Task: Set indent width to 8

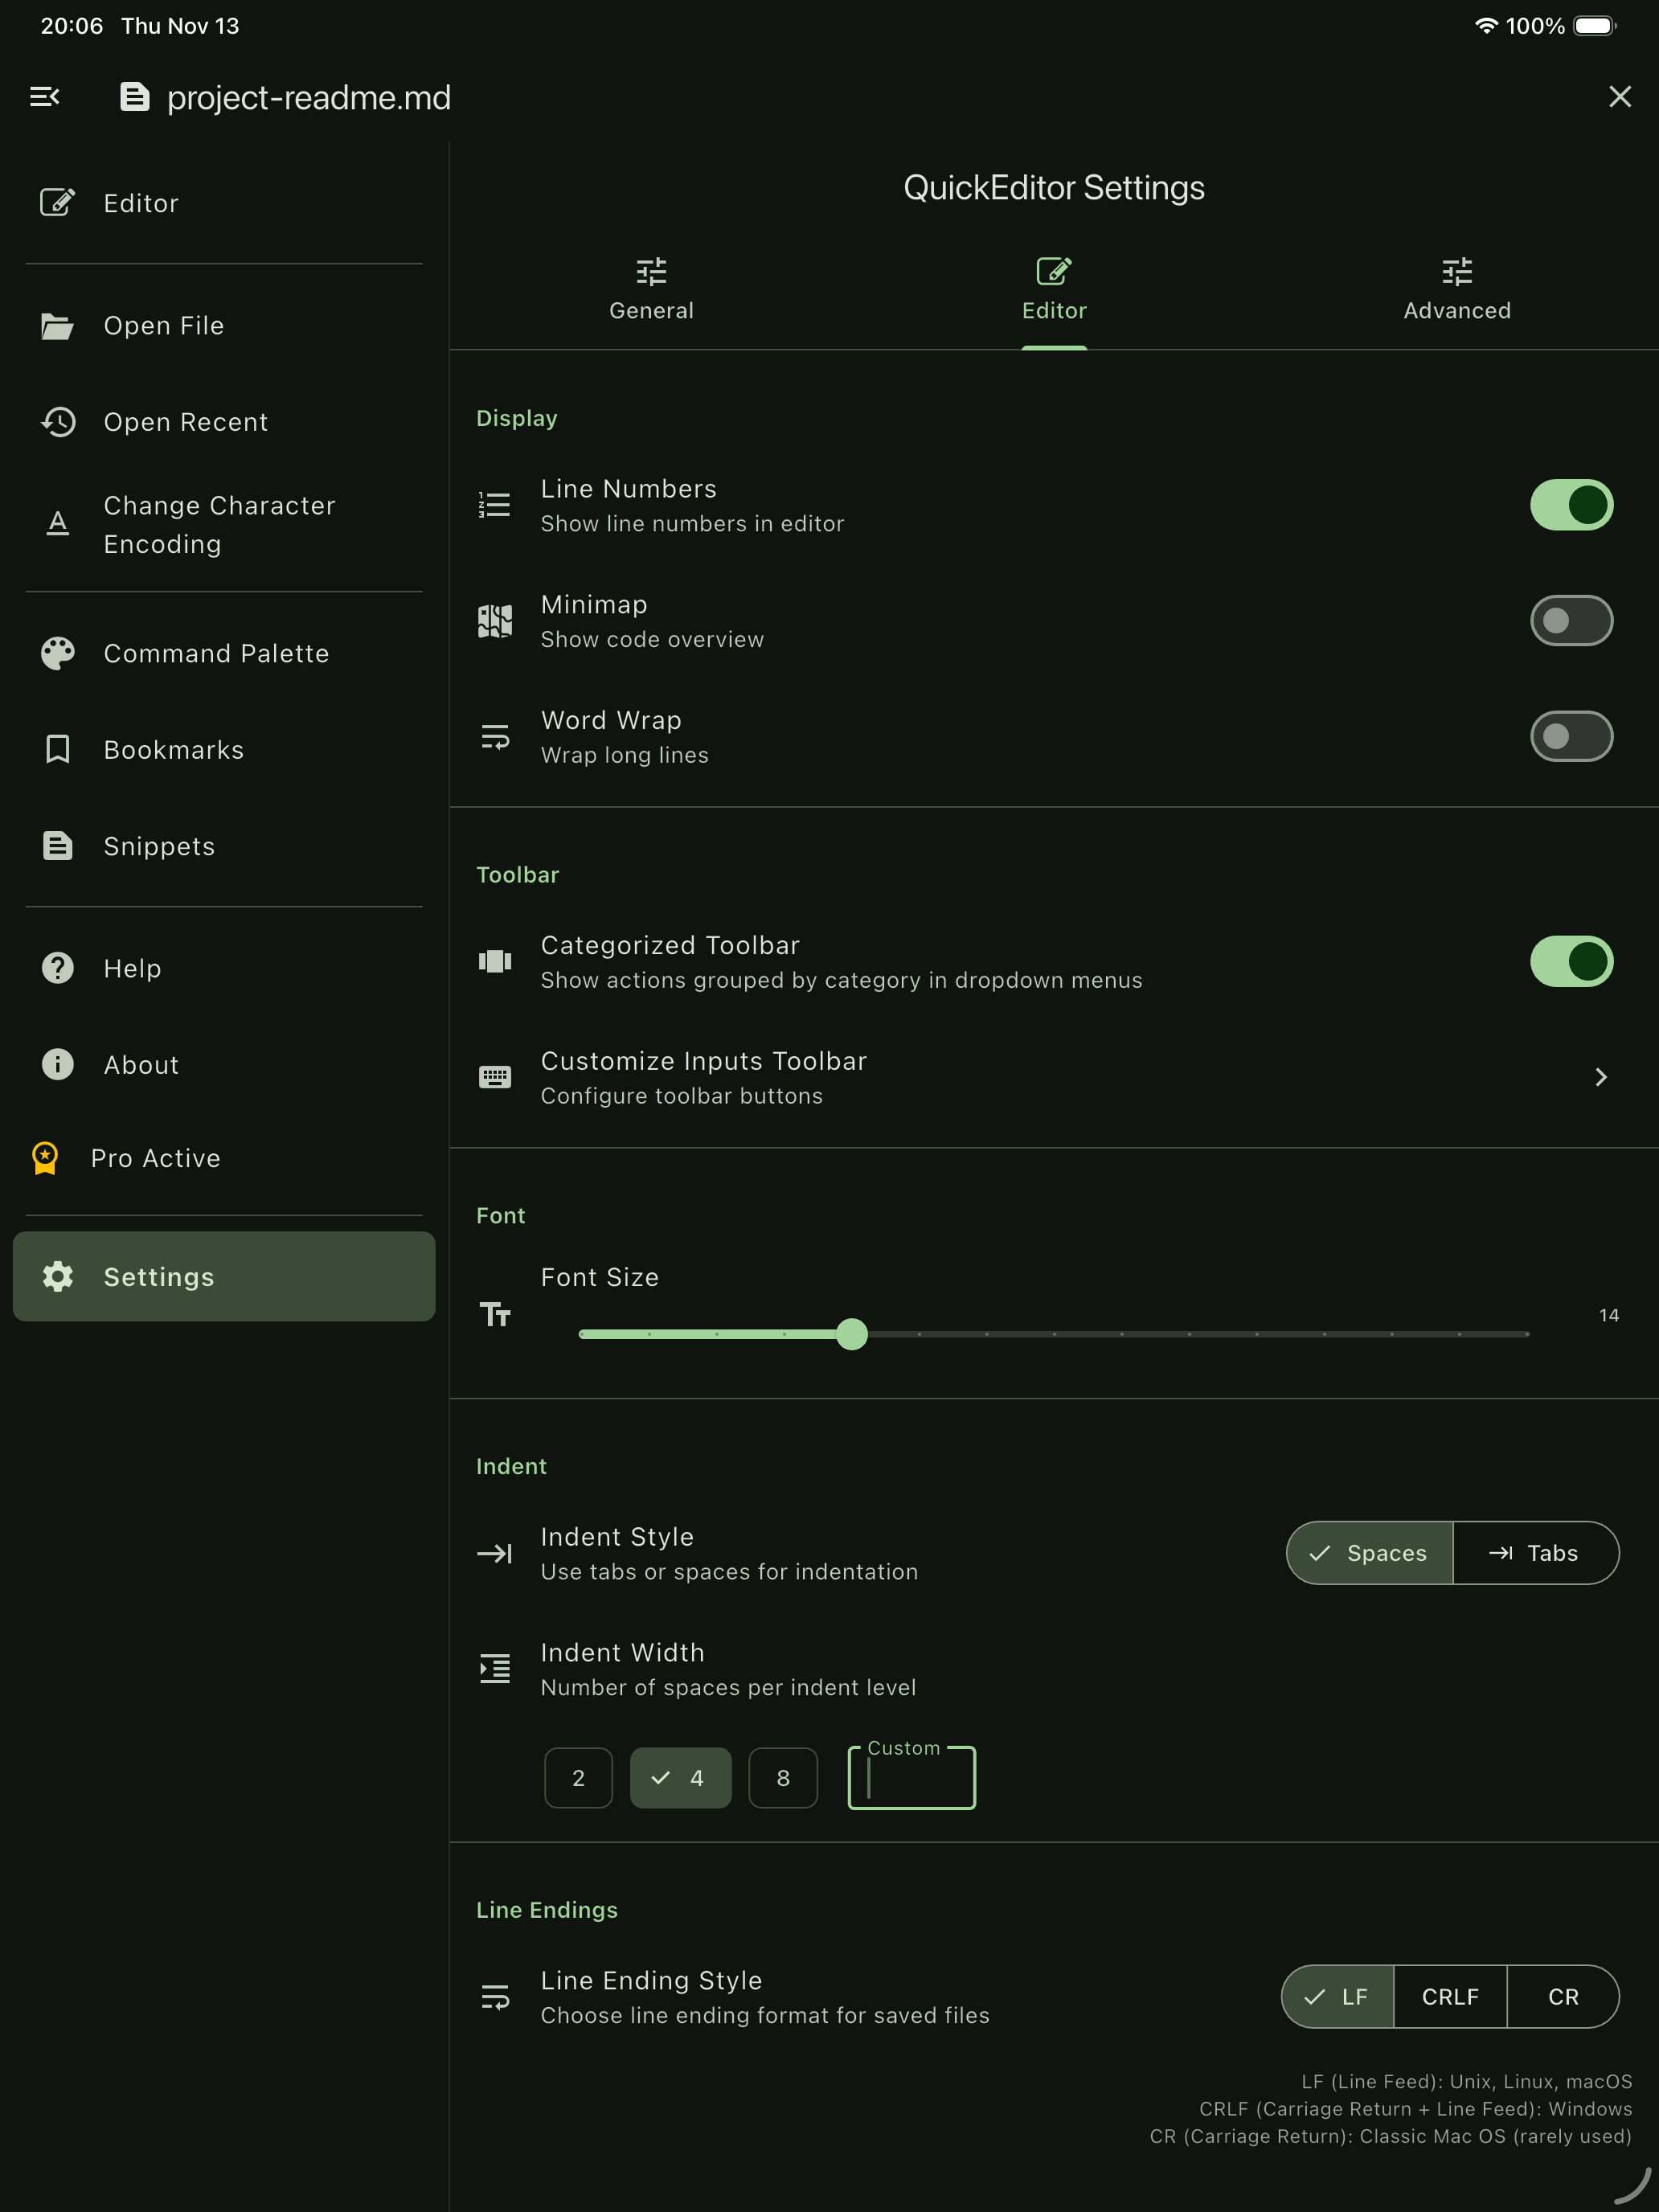Action: [782, 1778]
